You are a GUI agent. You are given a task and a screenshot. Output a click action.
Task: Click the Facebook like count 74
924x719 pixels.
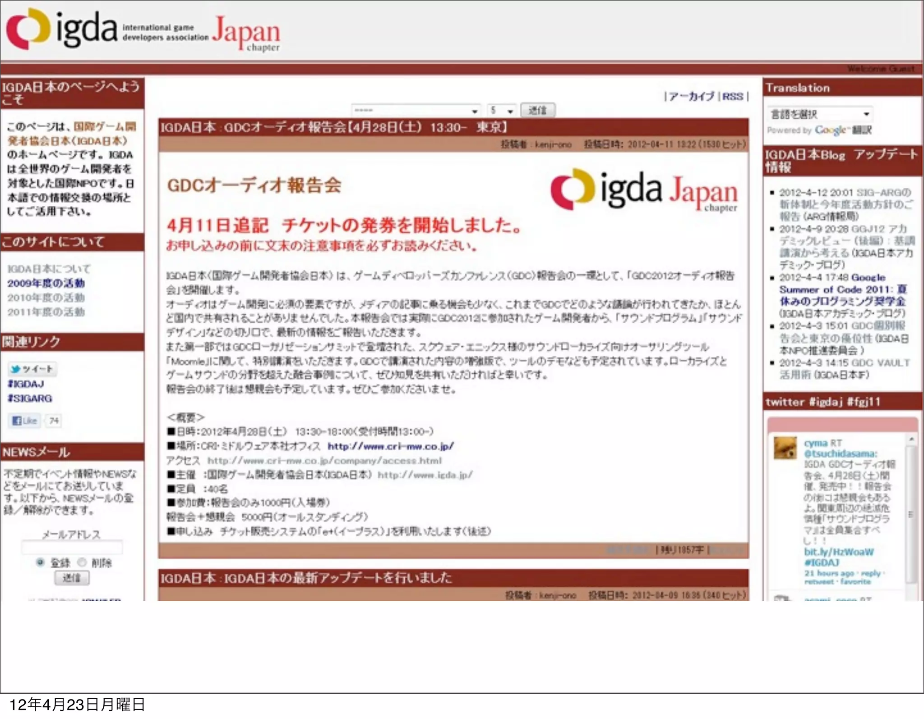(54, 421)
